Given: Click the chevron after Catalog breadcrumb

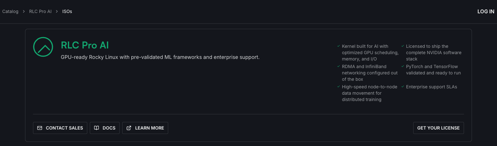Looking at the screenshot, I should click(x=24, y=11).
